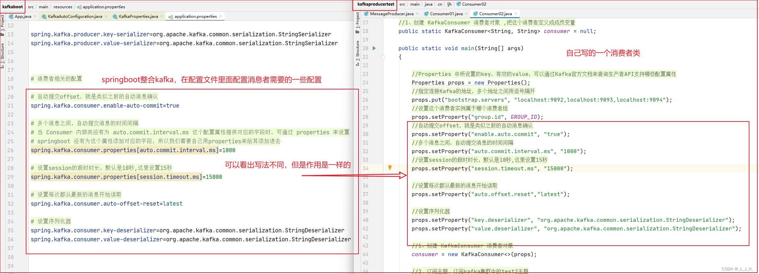This screenshot has height=274, width=759.
Task: Close the KafkaAutoConfiguration.java tab
Action: pos(106,16)
